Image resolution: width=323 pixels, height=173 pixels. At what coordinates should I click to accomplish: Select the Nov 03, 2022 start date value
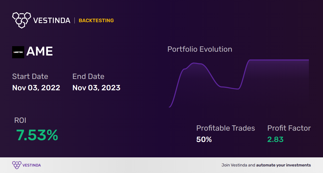tap(36, 88)
